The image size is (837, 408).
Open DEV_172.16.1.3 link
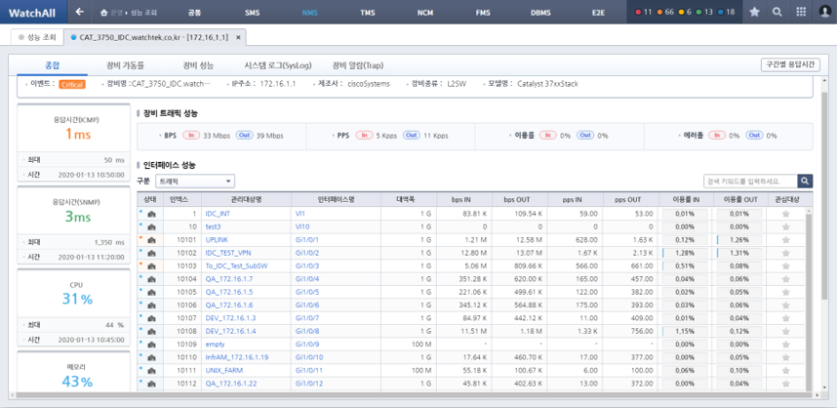point(230,318)
